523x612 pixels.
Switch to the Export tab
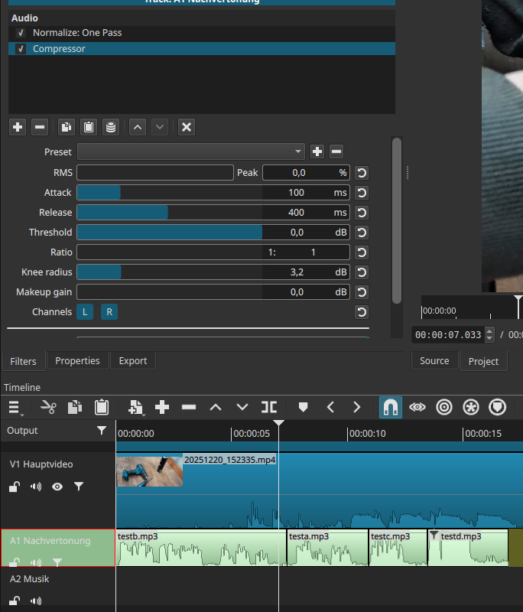coord(132,361)
